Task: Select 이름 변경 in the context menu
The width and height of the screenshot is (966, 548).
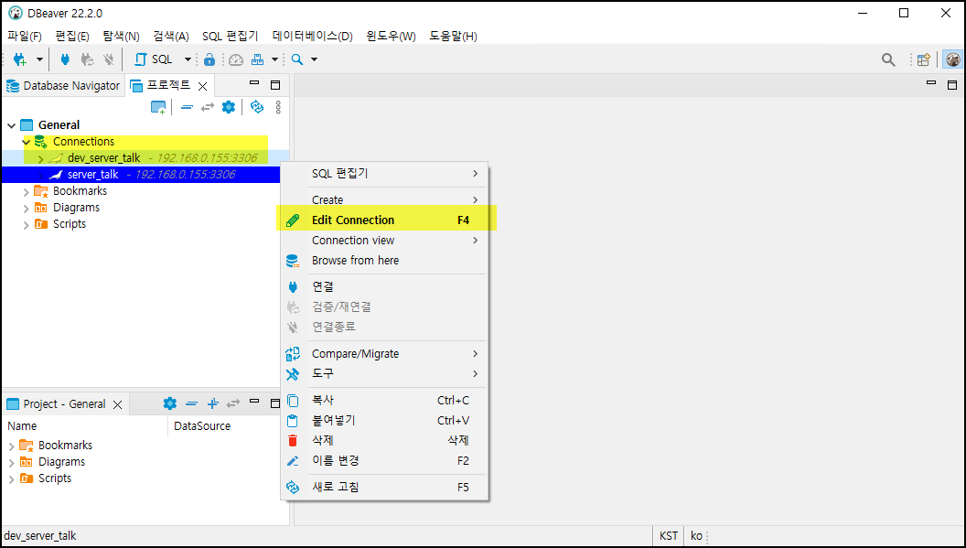Action: point(384,460)
